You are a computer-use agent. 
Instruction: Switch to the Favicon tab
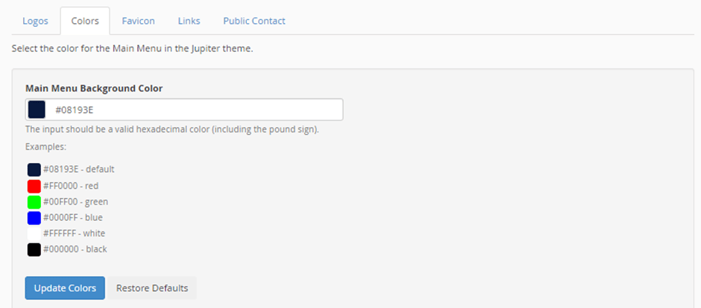[x=138, y=21]
